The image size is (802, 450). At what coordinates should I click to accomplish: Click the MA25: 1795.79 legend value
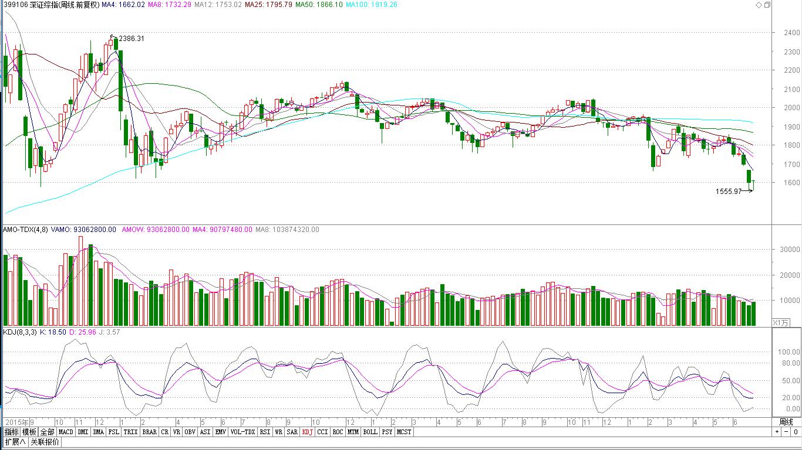pos(268,5)
